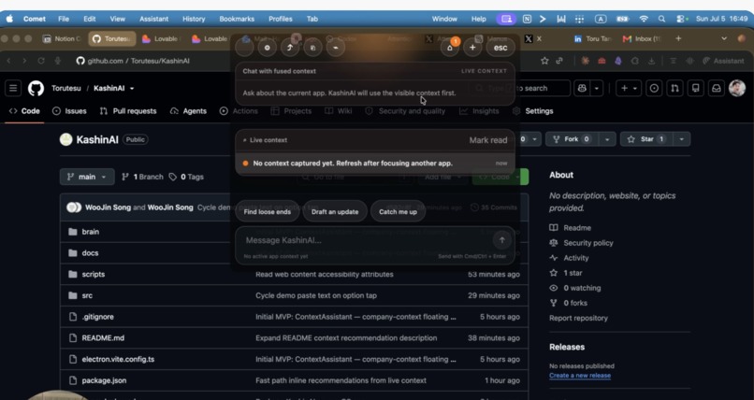Reload the page in Comet browser
This screenshot has width=754, height=400.
click(41, 61)
